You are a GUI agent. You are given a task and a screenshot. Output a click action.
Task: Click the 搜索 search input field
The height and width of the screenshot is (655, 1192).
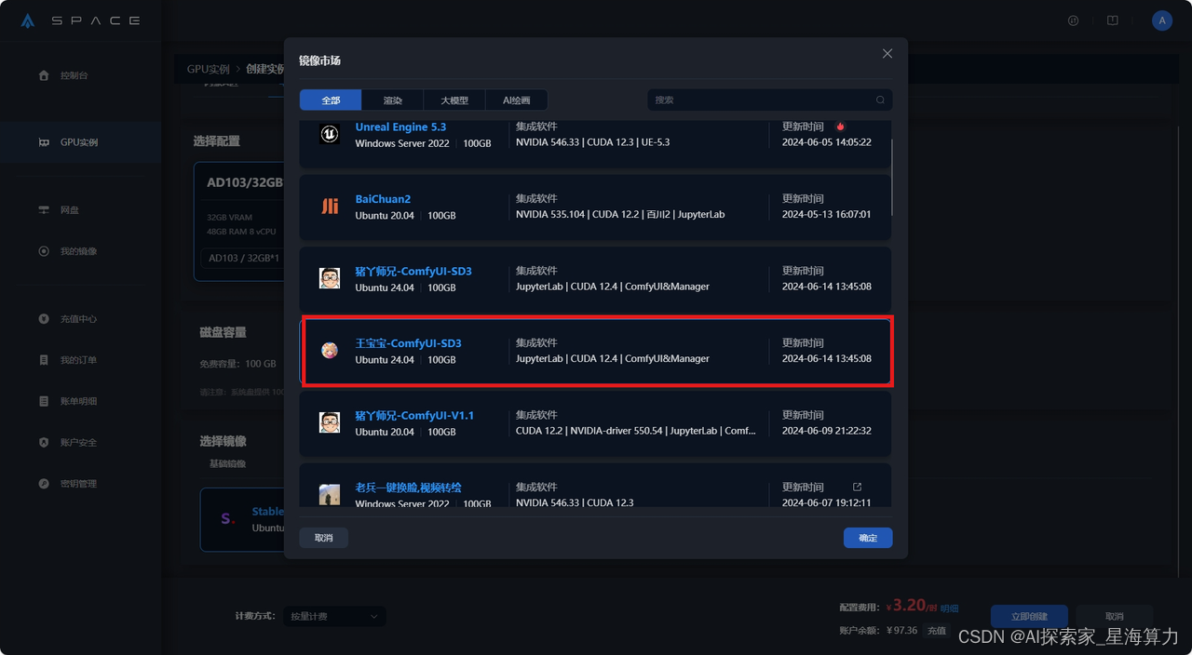[770, 100]
